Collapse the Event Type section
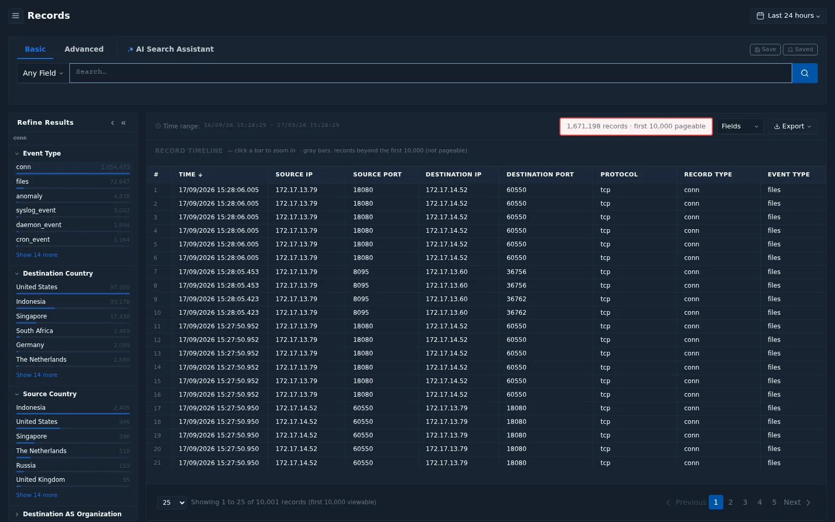835x522 pixels. (38, 153)
